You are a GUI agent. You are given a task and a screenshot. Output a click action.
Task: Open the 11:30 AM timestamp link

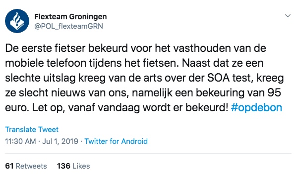(x=20, y=141)
